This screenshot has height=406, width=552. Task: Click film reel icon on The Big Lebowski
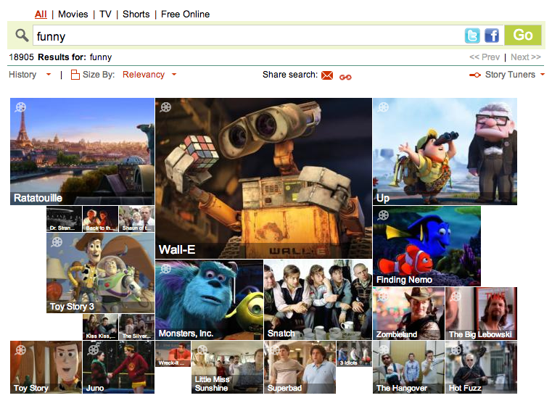[456, 297]
